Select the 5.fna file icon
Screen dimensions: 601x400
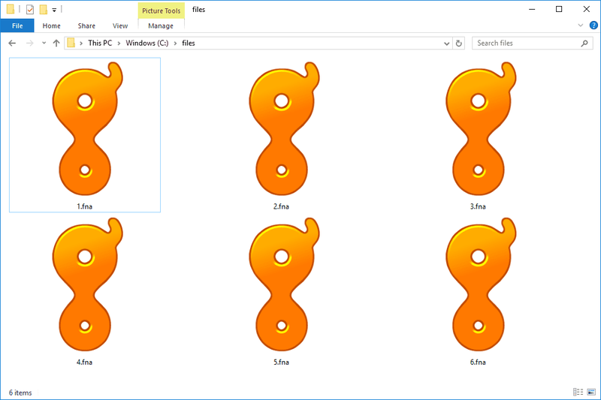point(284,284)
